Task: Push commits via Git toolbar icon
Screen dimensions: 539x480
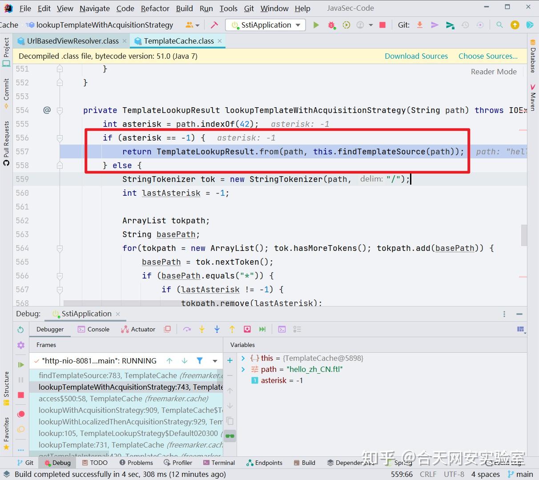Action: coord(450,25)
